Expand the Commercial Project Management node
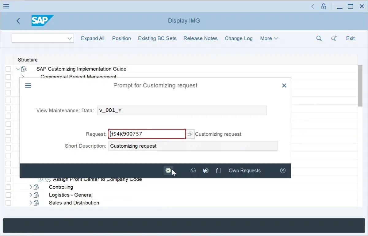 (x=22, y=76)
